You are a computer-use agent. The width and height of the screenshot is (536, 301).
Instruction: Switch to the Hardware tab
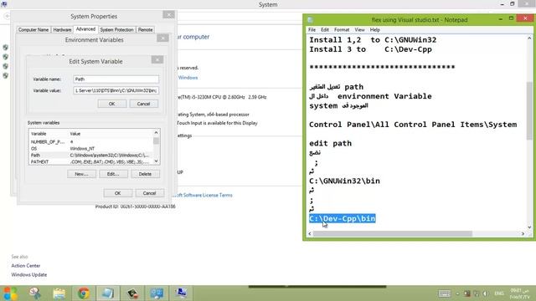click(x=62, y=30)
